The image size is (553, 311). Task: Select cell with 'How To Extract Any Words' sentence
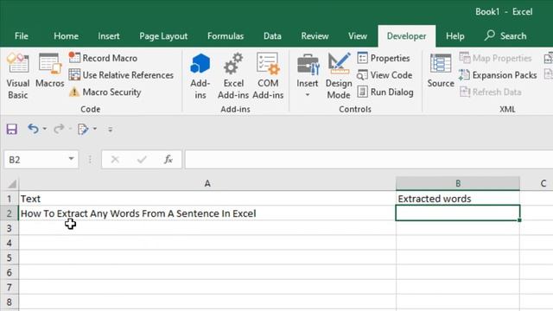tap(207, 213)
